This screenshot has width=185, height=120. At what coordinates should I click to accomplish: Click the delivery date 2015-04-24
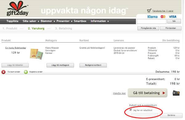click(x=119, y=53)
